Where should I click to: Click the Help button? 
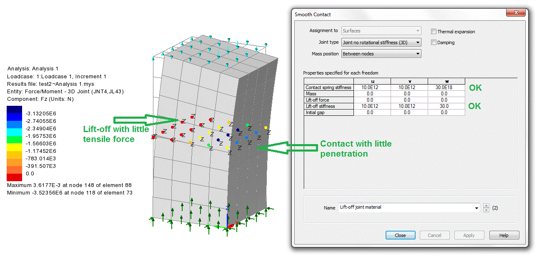(x=504, y=235)
